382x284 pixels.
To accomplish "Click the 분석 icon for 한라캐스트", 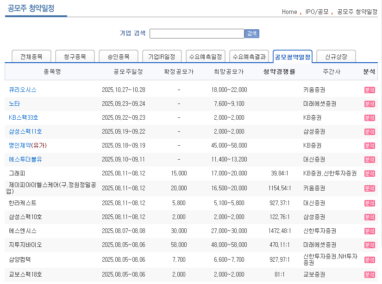I will pos(369,203).
